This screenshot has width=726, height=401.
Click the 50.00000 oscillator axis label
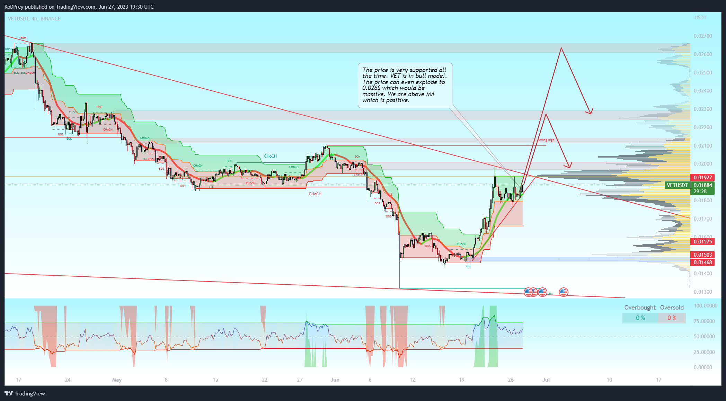click(704, 337)
